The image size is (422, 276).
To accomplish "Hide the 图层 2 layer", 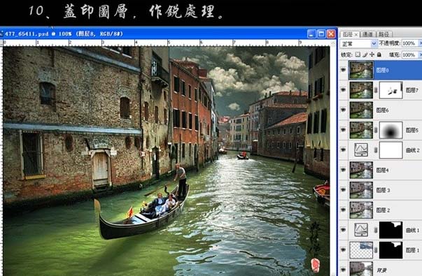I will point(343,210).
